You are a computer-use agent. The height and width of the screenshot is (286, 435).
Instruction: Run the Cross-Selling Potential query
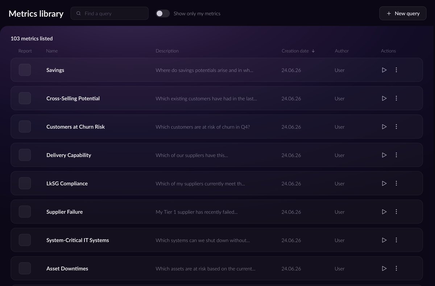(x=384, y=98)
